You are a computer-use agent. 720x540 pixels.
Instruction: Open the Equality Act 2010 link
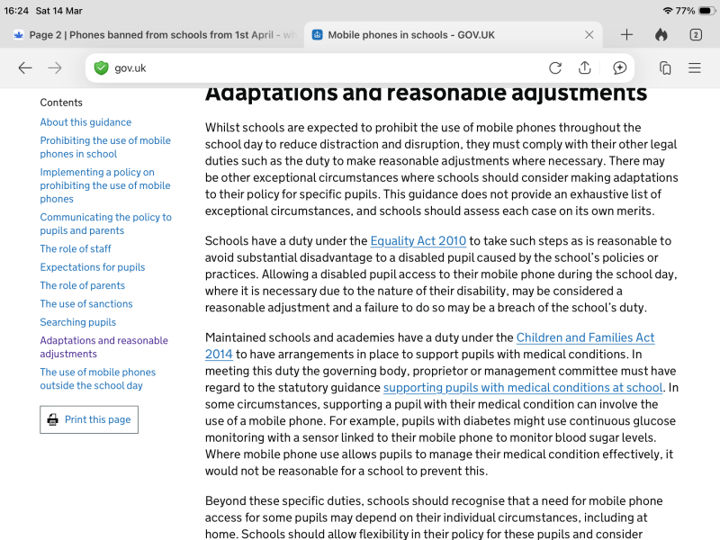418,240
